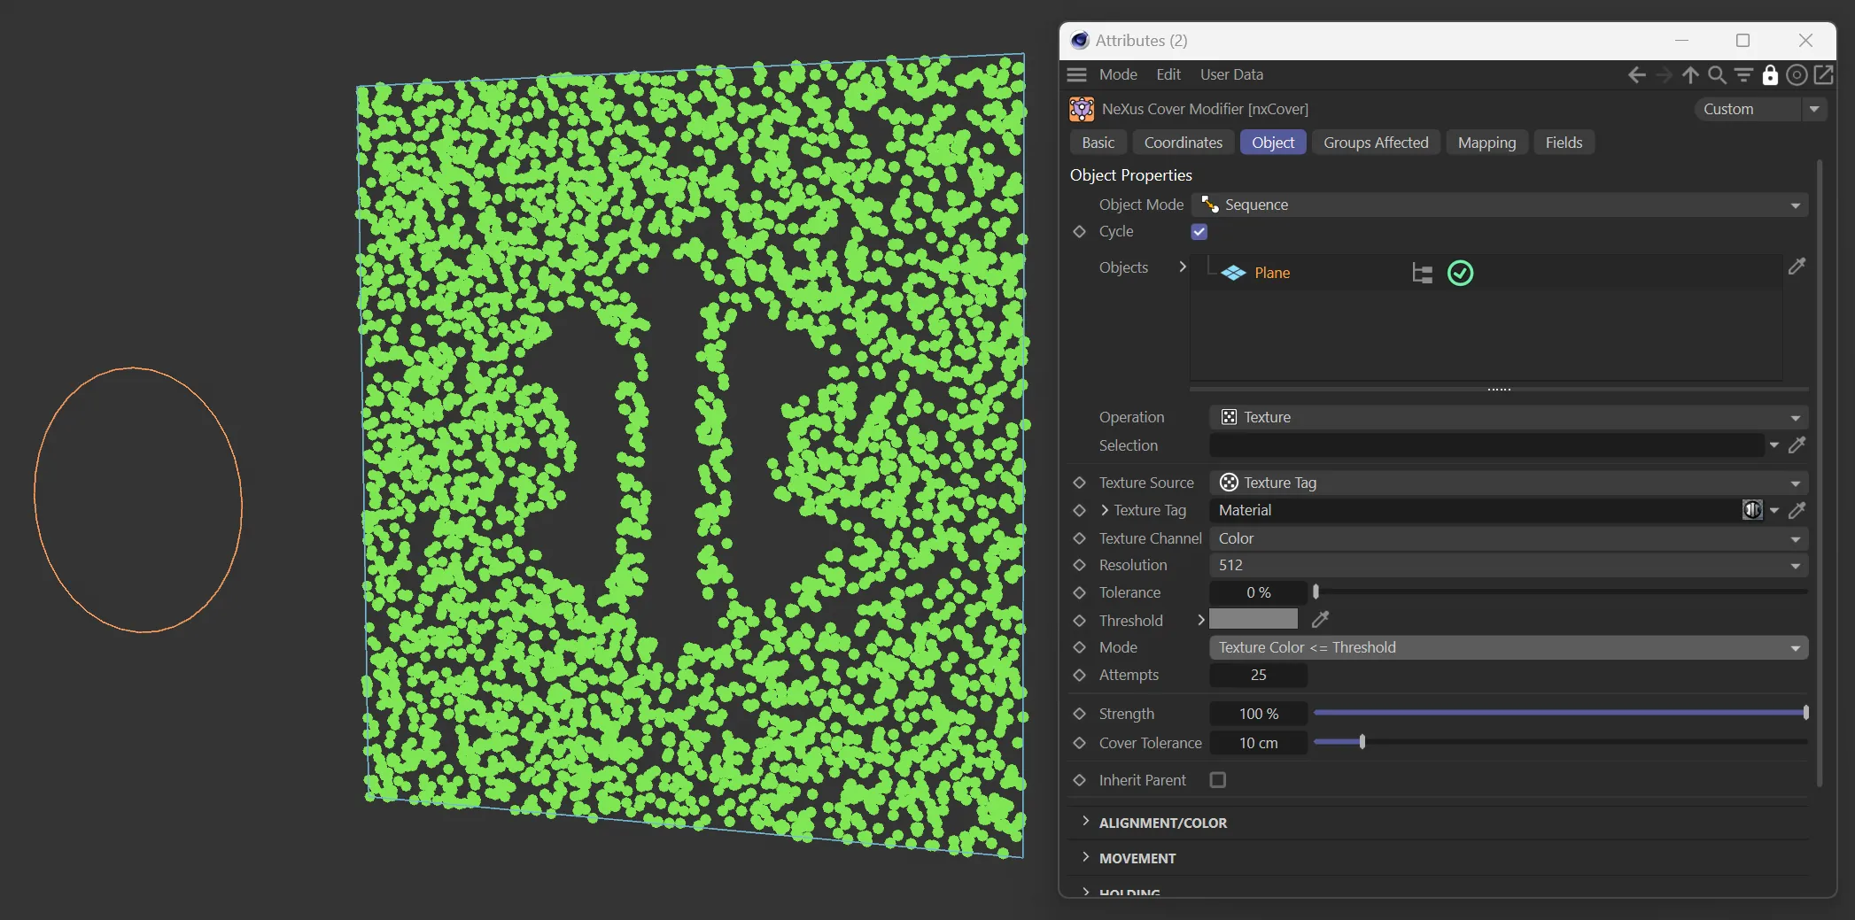This screenshot has height=920, width=1855.
Task: Switch to the Groups Affected tab
Action: click(1375, 143)
